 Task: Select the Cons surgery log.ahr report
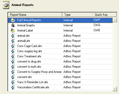click(x=60, y=51)
